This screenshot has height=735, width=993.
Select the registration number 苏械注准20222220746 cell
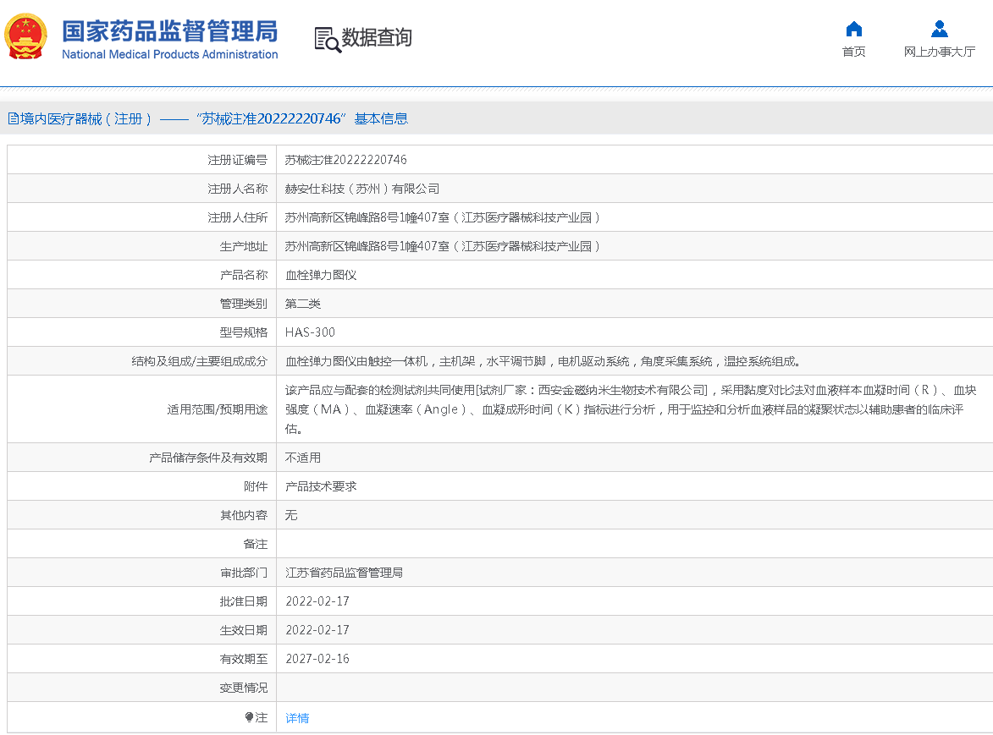[345, 160]
